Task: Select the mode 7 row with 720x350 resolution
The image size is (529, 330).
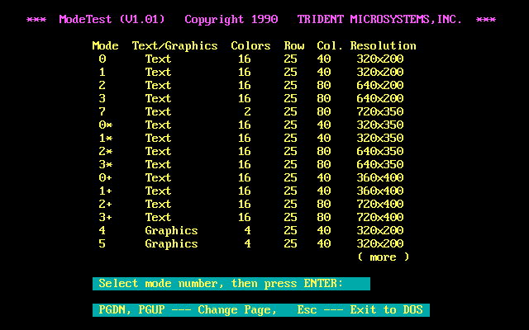Action: pos(248,112)
